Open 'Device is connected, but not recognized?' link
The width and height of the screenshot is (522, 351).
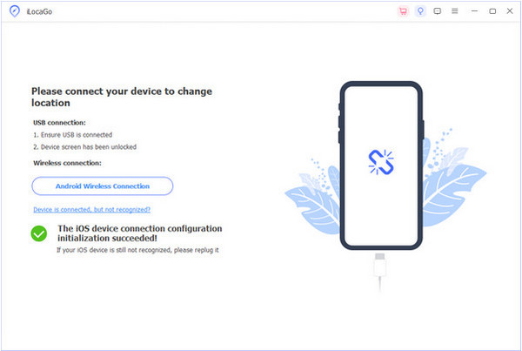point(91,209)
